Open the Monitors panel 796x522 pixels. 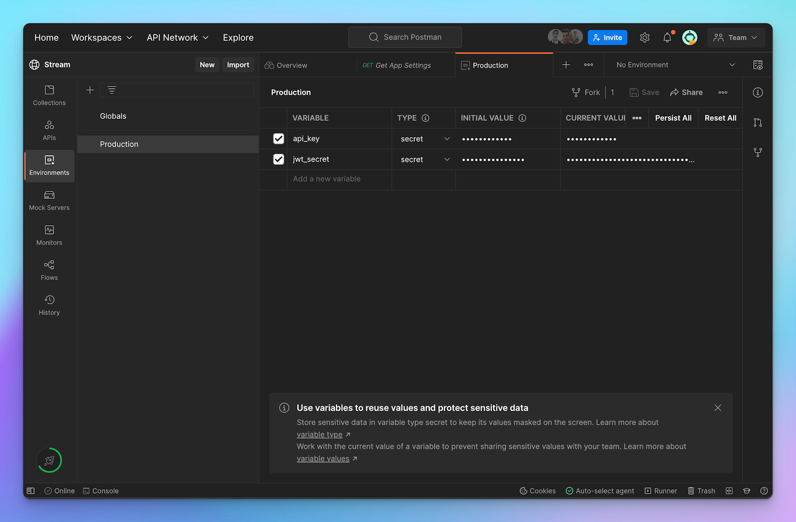(49, 235)
